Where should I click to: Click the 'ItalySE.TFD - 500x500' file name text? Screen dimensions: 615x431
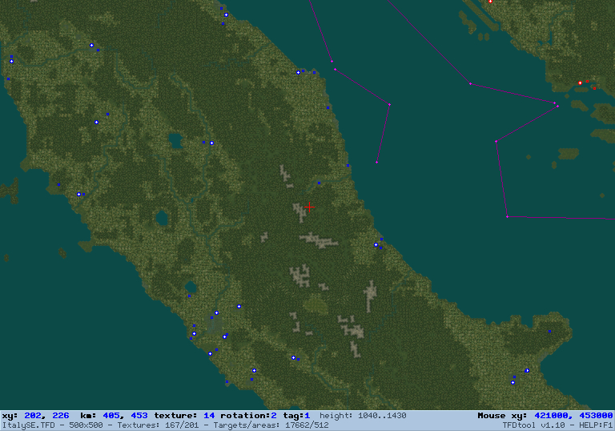[x=53, y=425]
